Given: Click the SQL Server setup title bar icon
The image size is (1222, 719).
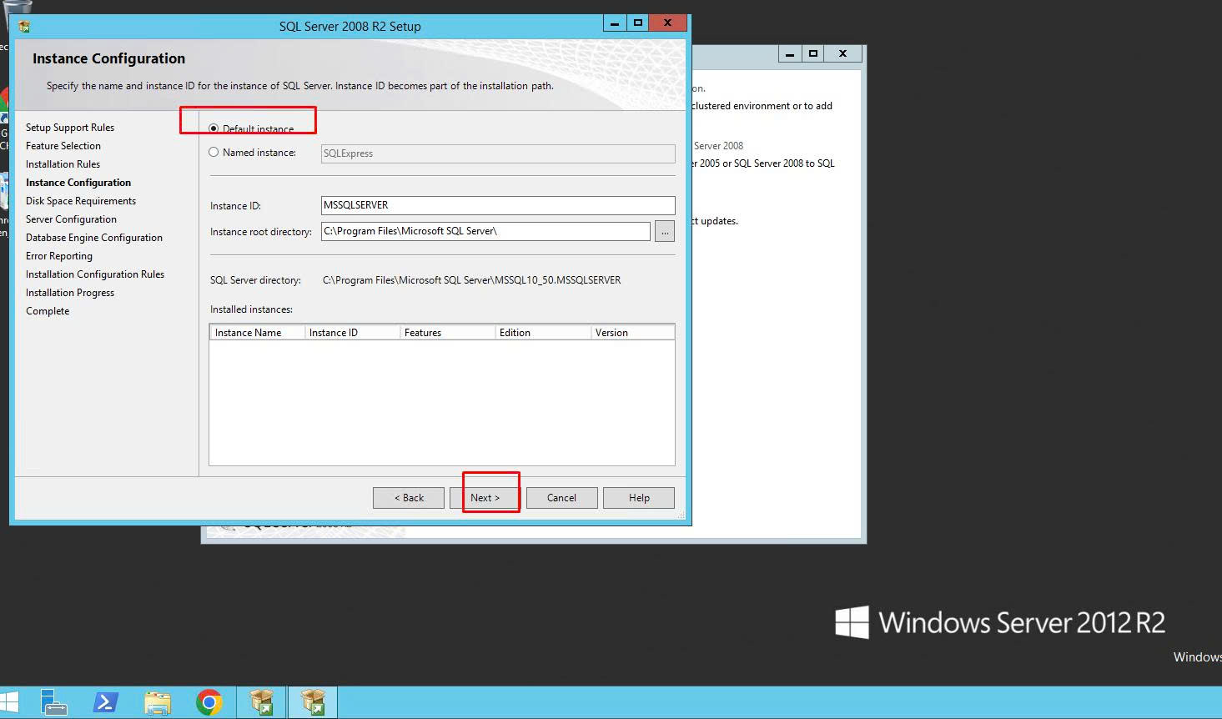Looking at the screenshot, I should tap(24, 26).
